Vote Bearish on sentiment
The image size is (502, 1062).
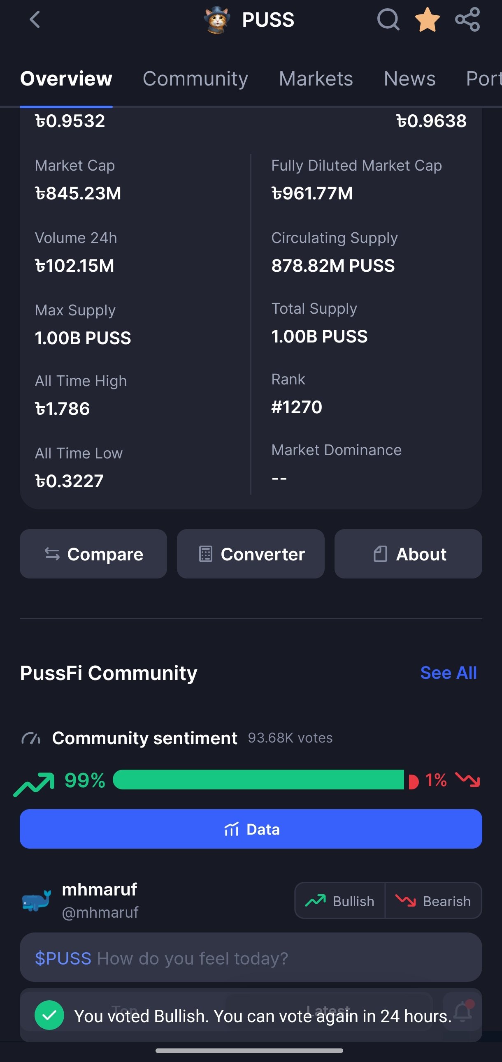coord(433,901)
